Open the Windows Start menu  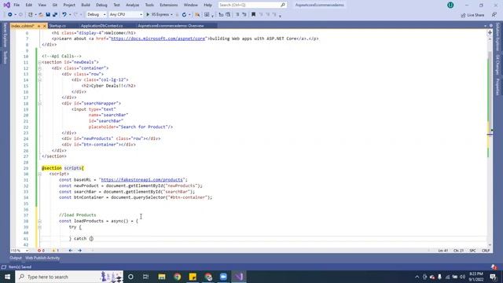pyautogui.click(x=7, y=277)
